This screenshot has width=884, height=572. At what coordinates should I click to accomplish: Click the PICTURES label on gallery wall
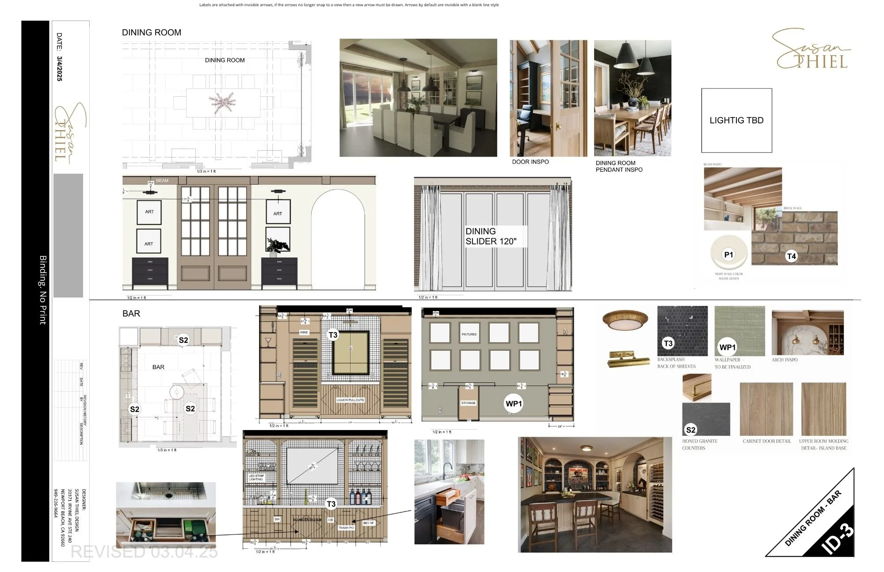[469, 334]
